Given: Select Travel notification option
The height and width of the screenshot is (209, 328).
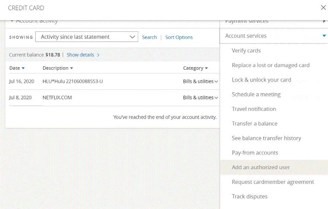Looking at the screenshot, I should pyautogui.click(x=254, y=109).
